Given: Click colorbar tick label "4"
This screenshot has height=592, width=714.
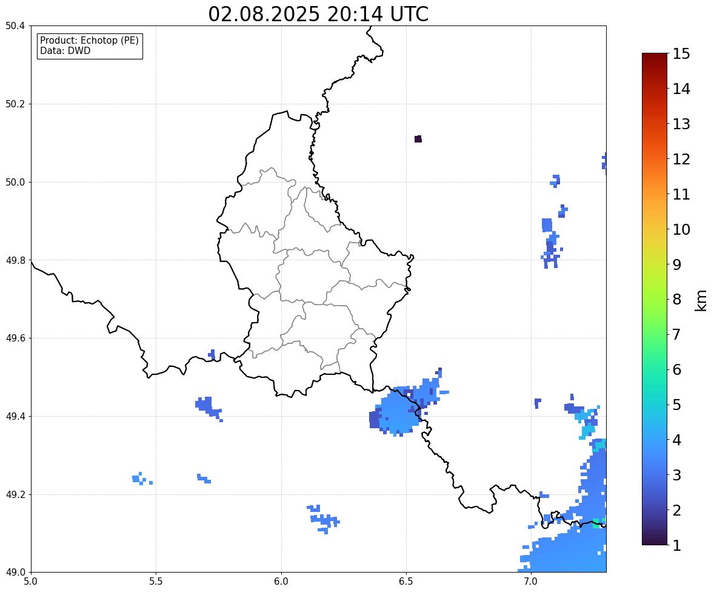Looking at the screenshot, I should 677,440.
